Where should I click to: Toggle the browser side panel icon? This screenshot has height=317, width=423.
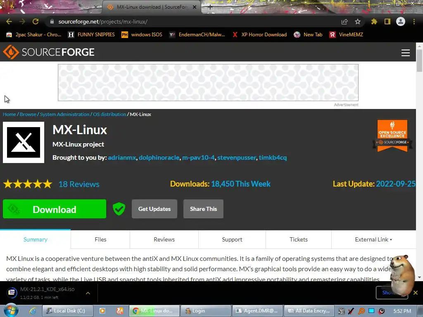click(387, 21)
